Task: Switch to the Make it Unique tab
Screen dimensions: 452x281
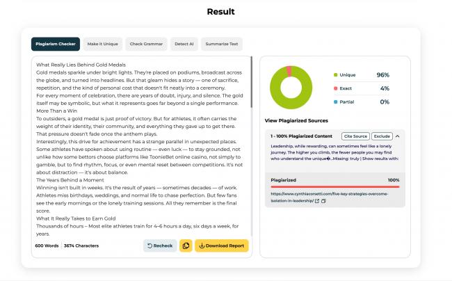Action: [x=103, y=44]
